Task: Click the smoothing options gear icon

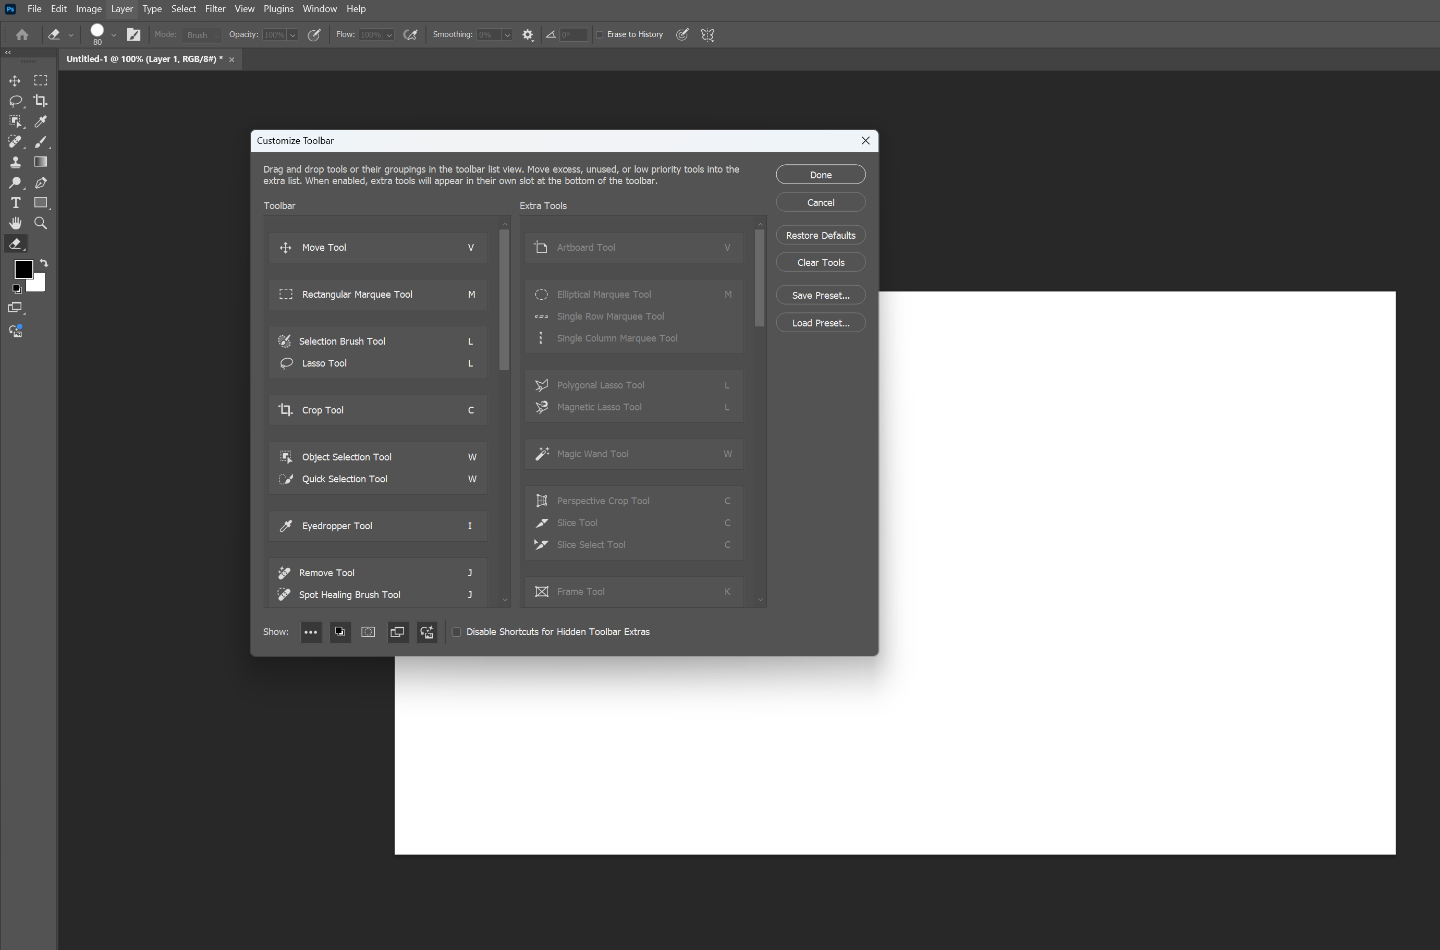Action: tap(528, 35)
